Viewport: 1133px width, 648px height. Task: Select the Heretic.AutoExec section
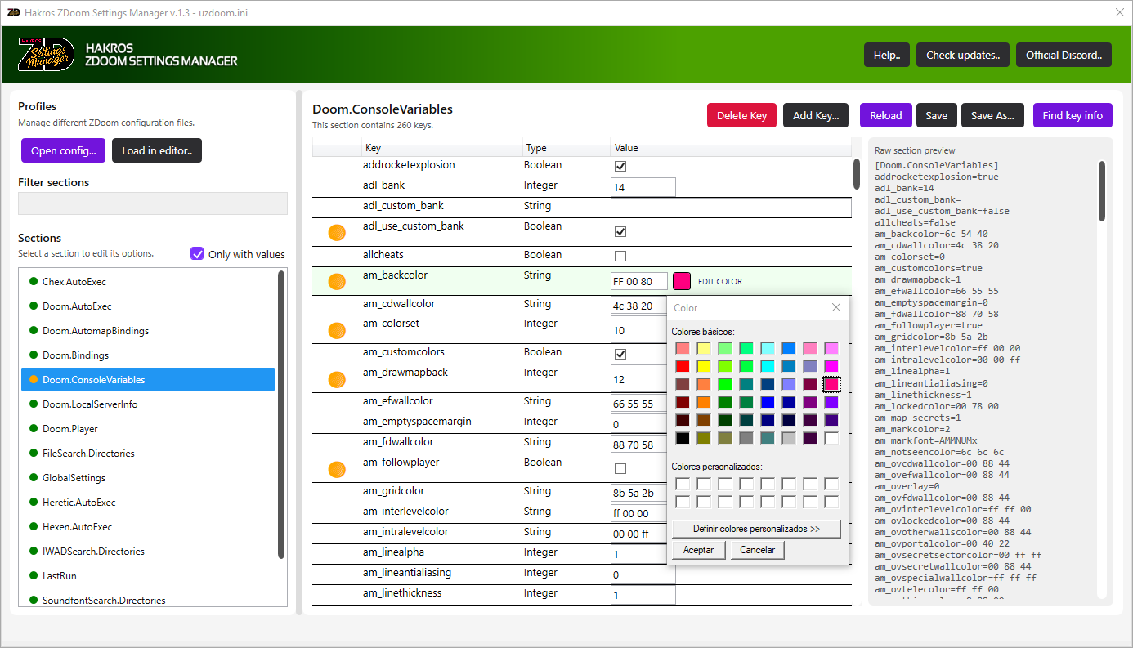pyautogui.click(x=148, y=503)
